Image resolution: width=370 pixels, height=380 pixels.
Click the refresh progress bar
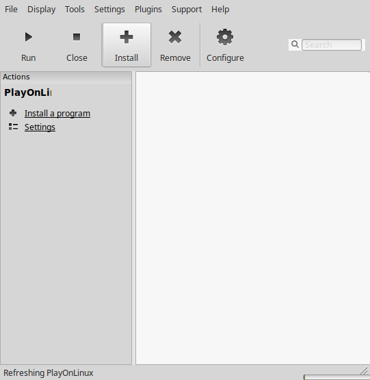pos(336,377)
